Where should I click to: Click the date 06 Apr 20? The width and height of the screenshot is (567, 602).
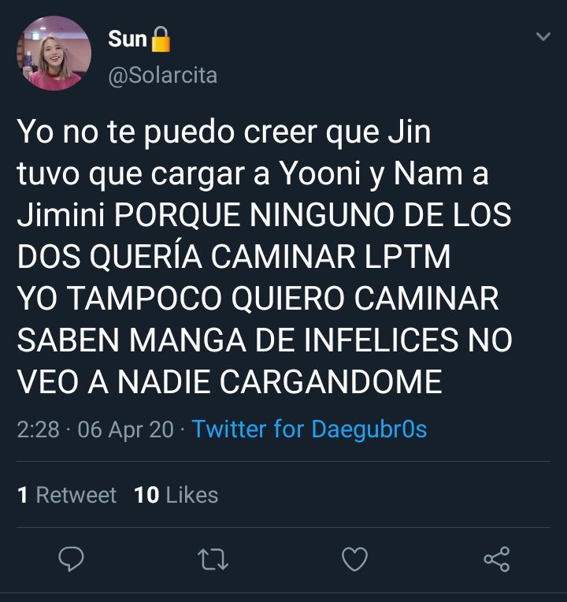(125, 429)
